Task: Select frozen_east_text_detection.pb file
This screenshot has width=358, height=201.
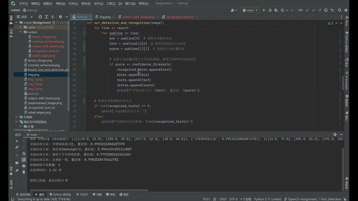Action: 48,70
